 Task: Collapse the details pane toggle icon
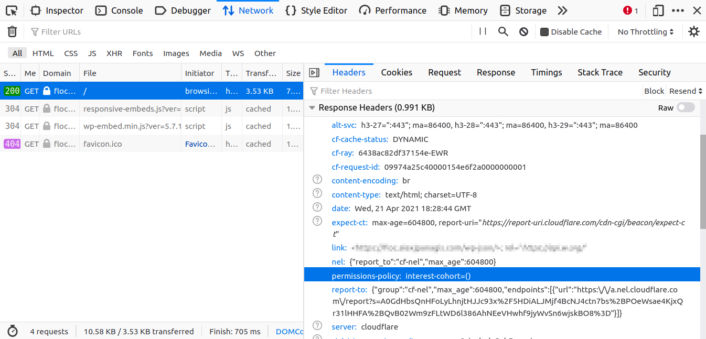tap(314, 72)
